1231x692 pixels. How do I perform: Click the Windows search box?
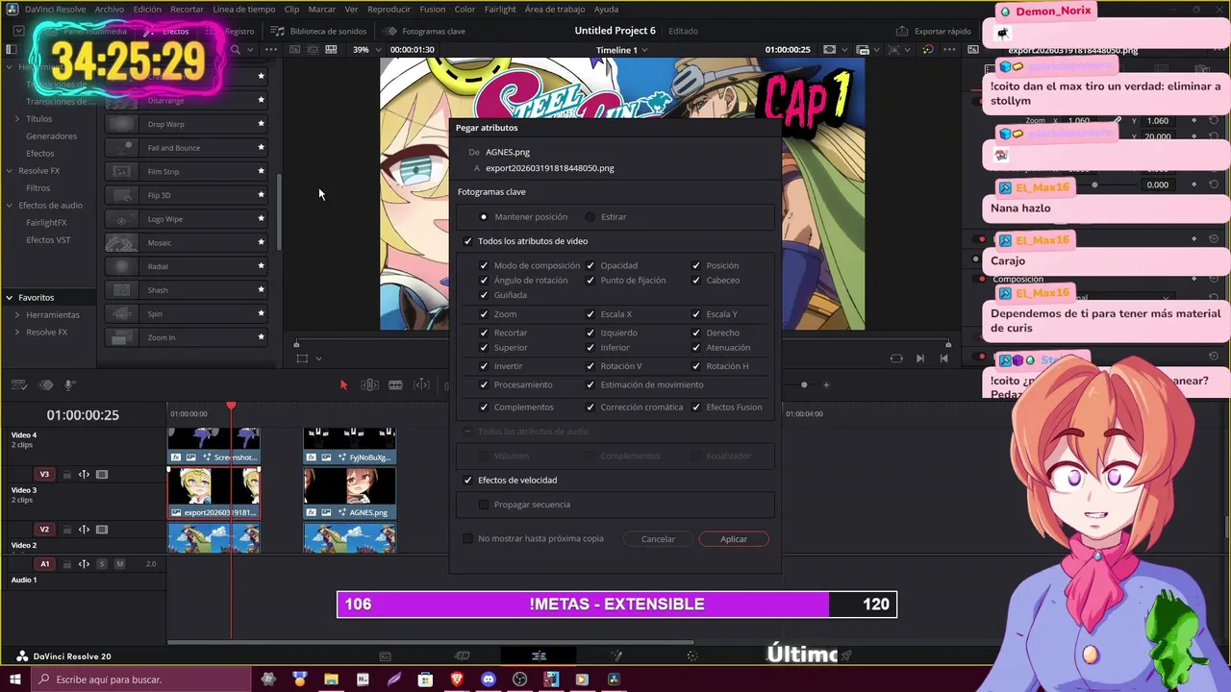[x=140, y=680]
